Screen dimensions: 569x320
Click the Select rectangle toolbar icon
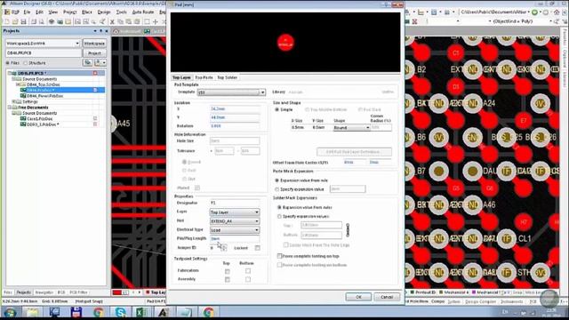pyautogui.click(x=147, y=21)
